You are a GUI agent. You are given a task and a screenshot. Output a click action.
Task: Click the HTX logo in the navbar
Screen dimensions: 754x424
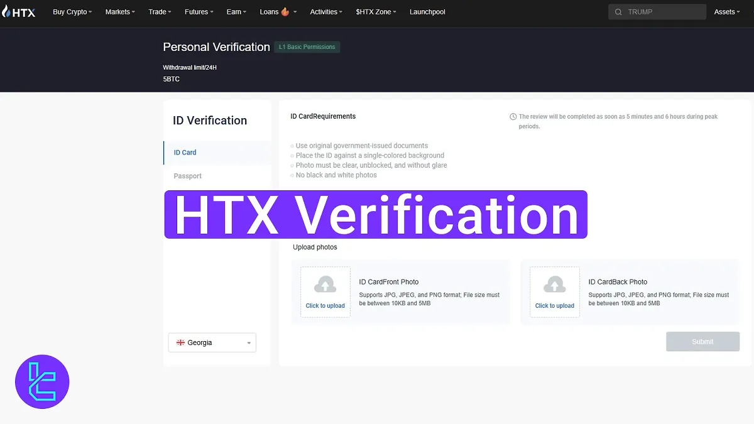pyautogui.click(x=18, y=11)
